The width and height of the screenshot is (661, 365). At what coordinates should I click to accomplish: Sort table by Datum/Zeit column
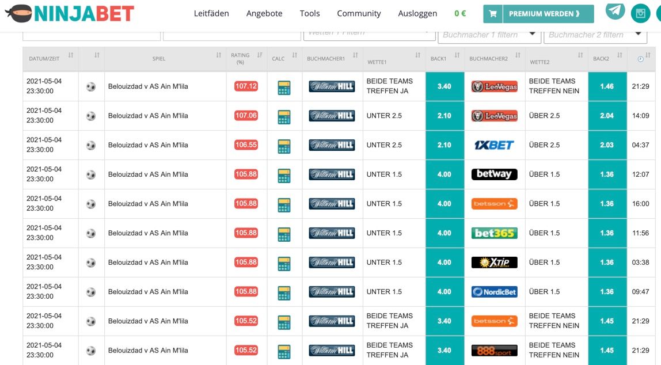point(71,55)
